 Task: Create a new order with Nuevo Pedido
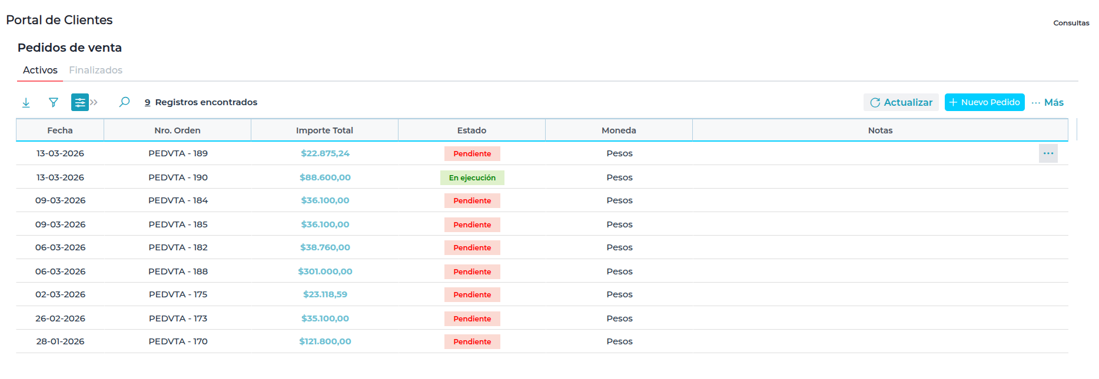(984, 102)
